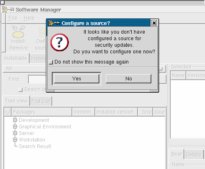Screen dimensions: 205x169
Task: Click the top-left corner window menu box
Action: point(2,2)
